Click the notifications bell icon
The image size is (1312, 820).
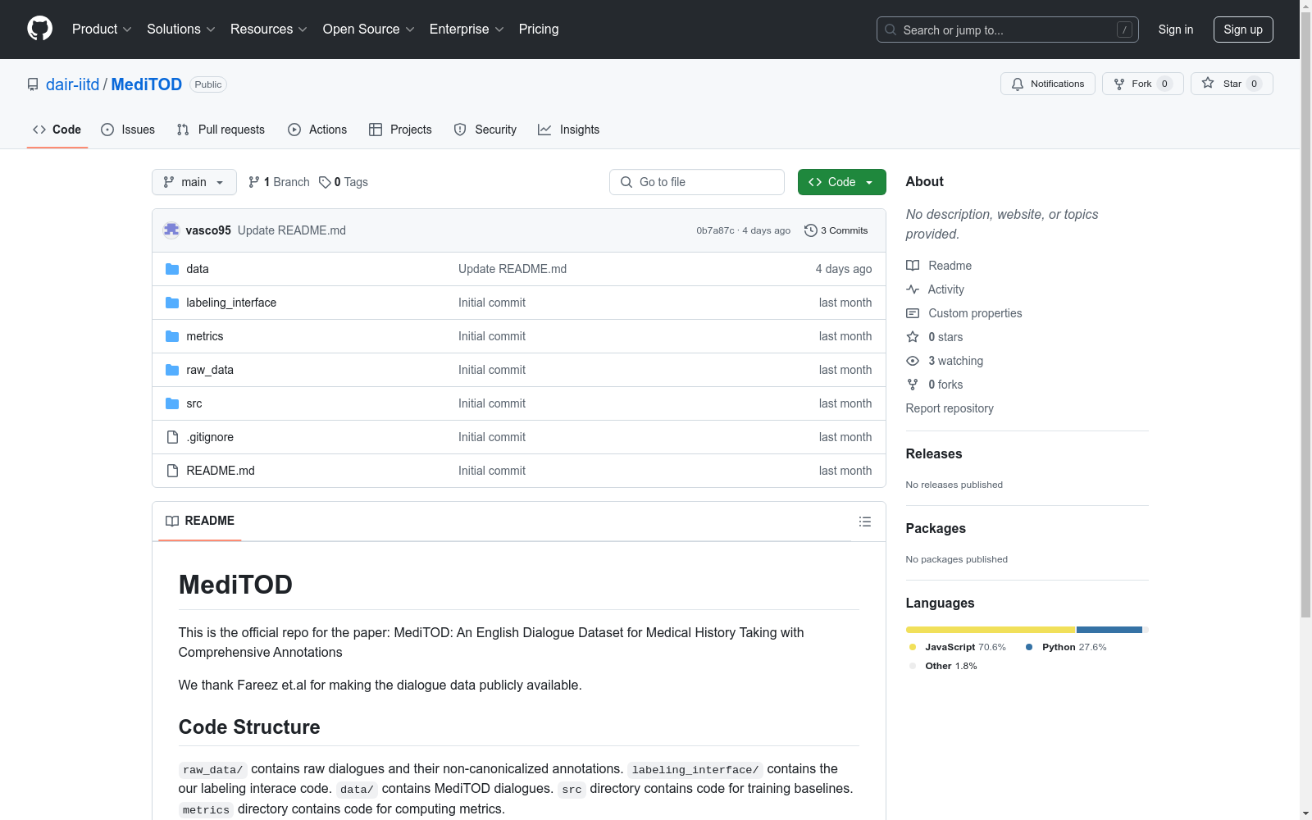coord(1018,84)
